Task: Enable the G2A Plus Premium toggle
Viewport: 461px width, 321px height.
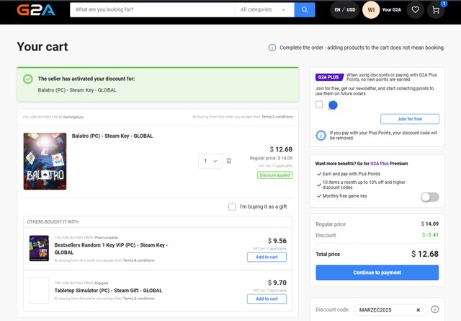Action: tap(429, 197)
